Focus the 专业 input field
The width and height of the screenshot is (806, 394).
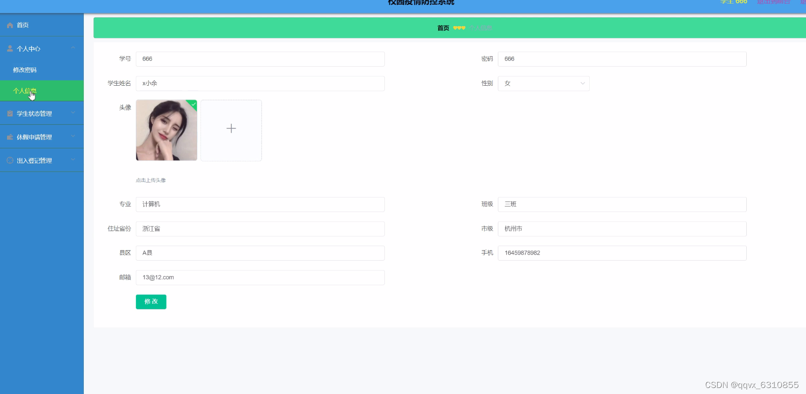point(260,205)
